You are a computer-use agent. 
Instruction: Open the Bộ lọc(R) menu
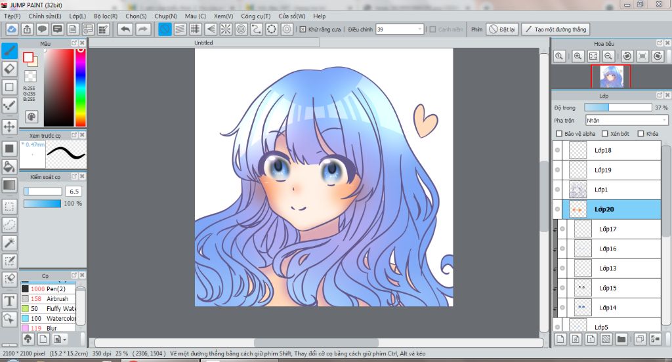(x=106, y=16)
